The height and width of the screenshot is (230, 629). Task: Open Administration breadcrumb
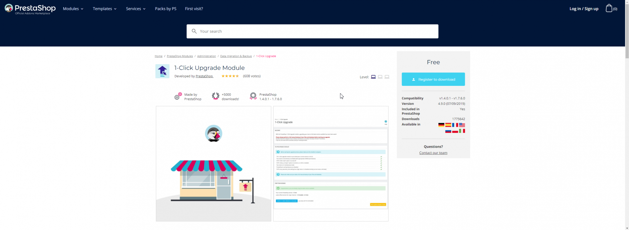(206, 56)
